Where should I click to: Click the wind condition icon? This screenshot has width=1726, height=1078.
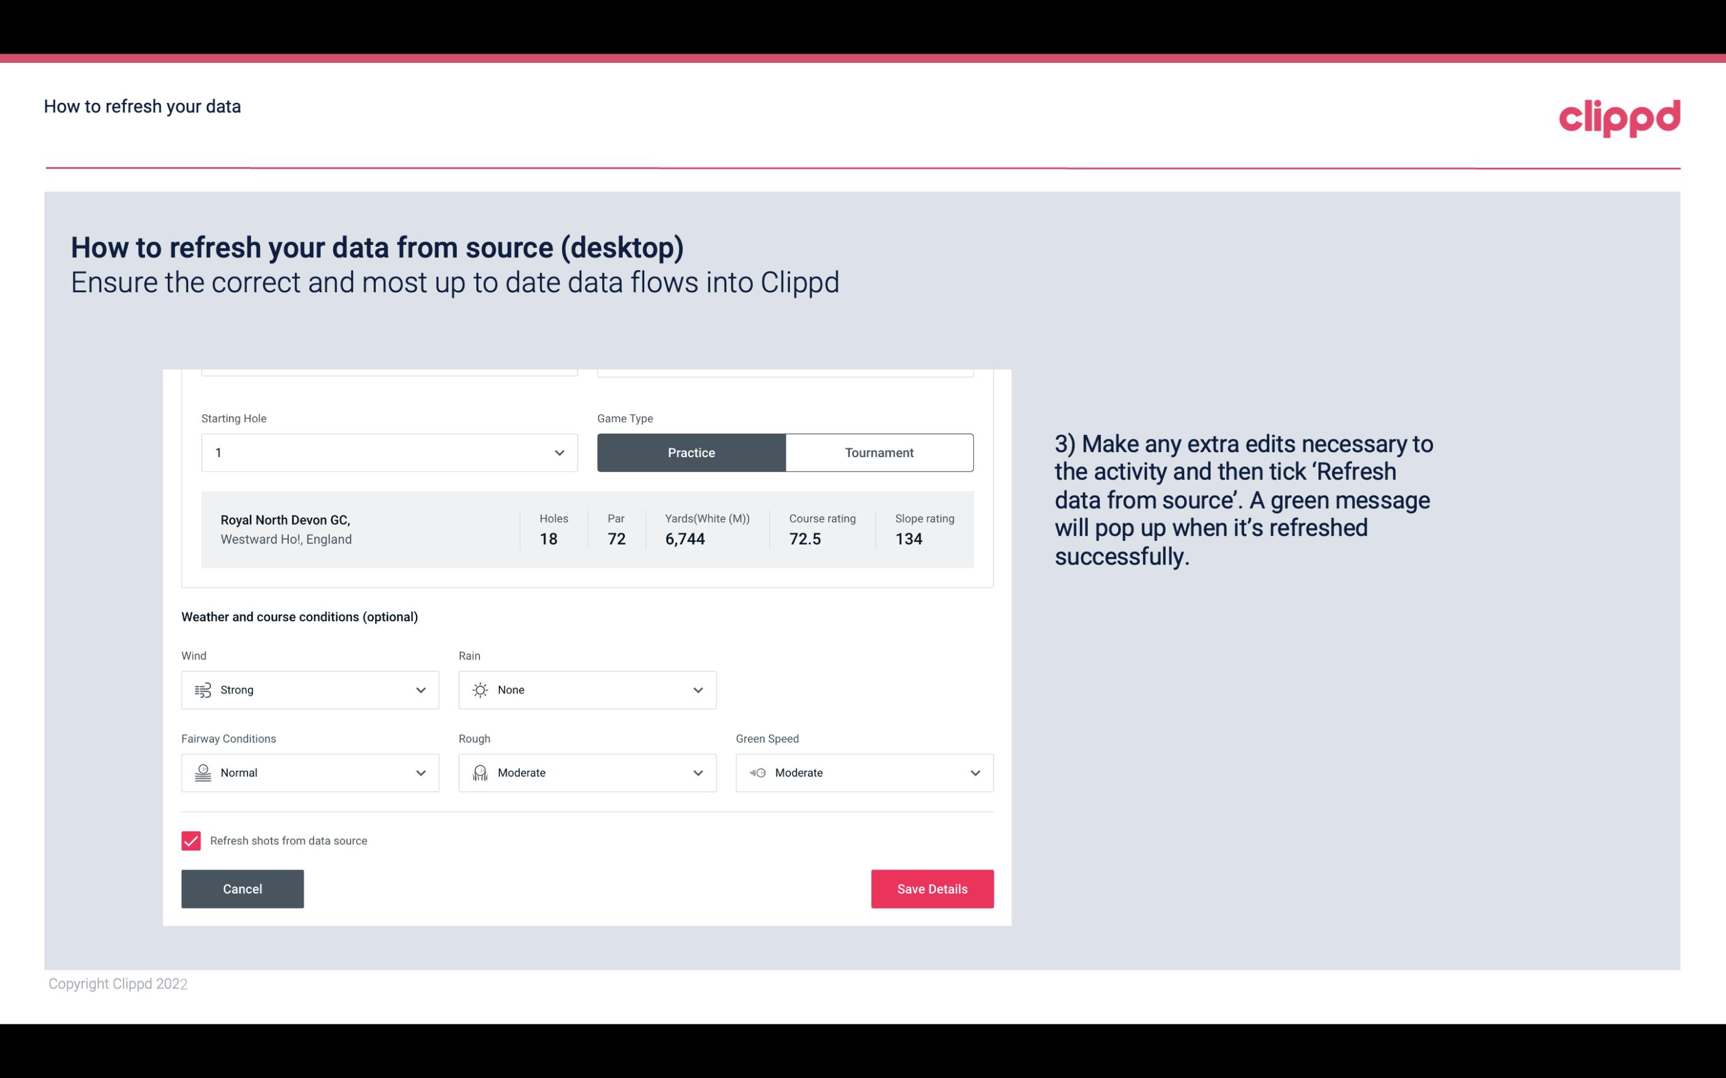pyautogui.click(x=202, y=689)
